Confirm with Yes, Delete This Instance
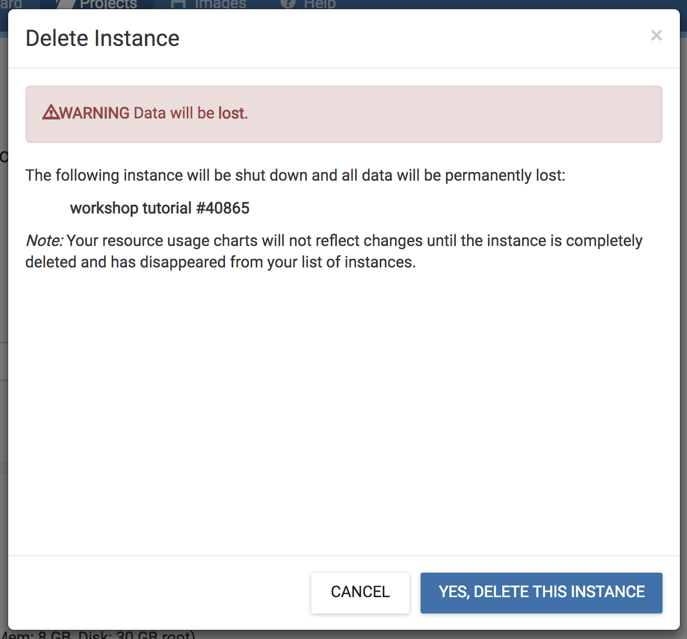 click(542, 593)
